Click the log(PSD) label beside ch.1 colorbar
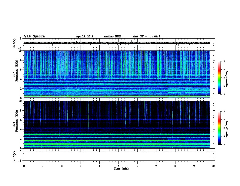This screenshot has width=240, height=186. tap(227, 79)
